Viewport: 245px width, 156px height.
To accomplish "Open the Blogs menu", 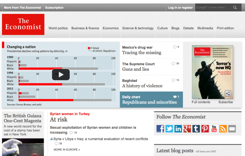I will (x=175, y=28).
